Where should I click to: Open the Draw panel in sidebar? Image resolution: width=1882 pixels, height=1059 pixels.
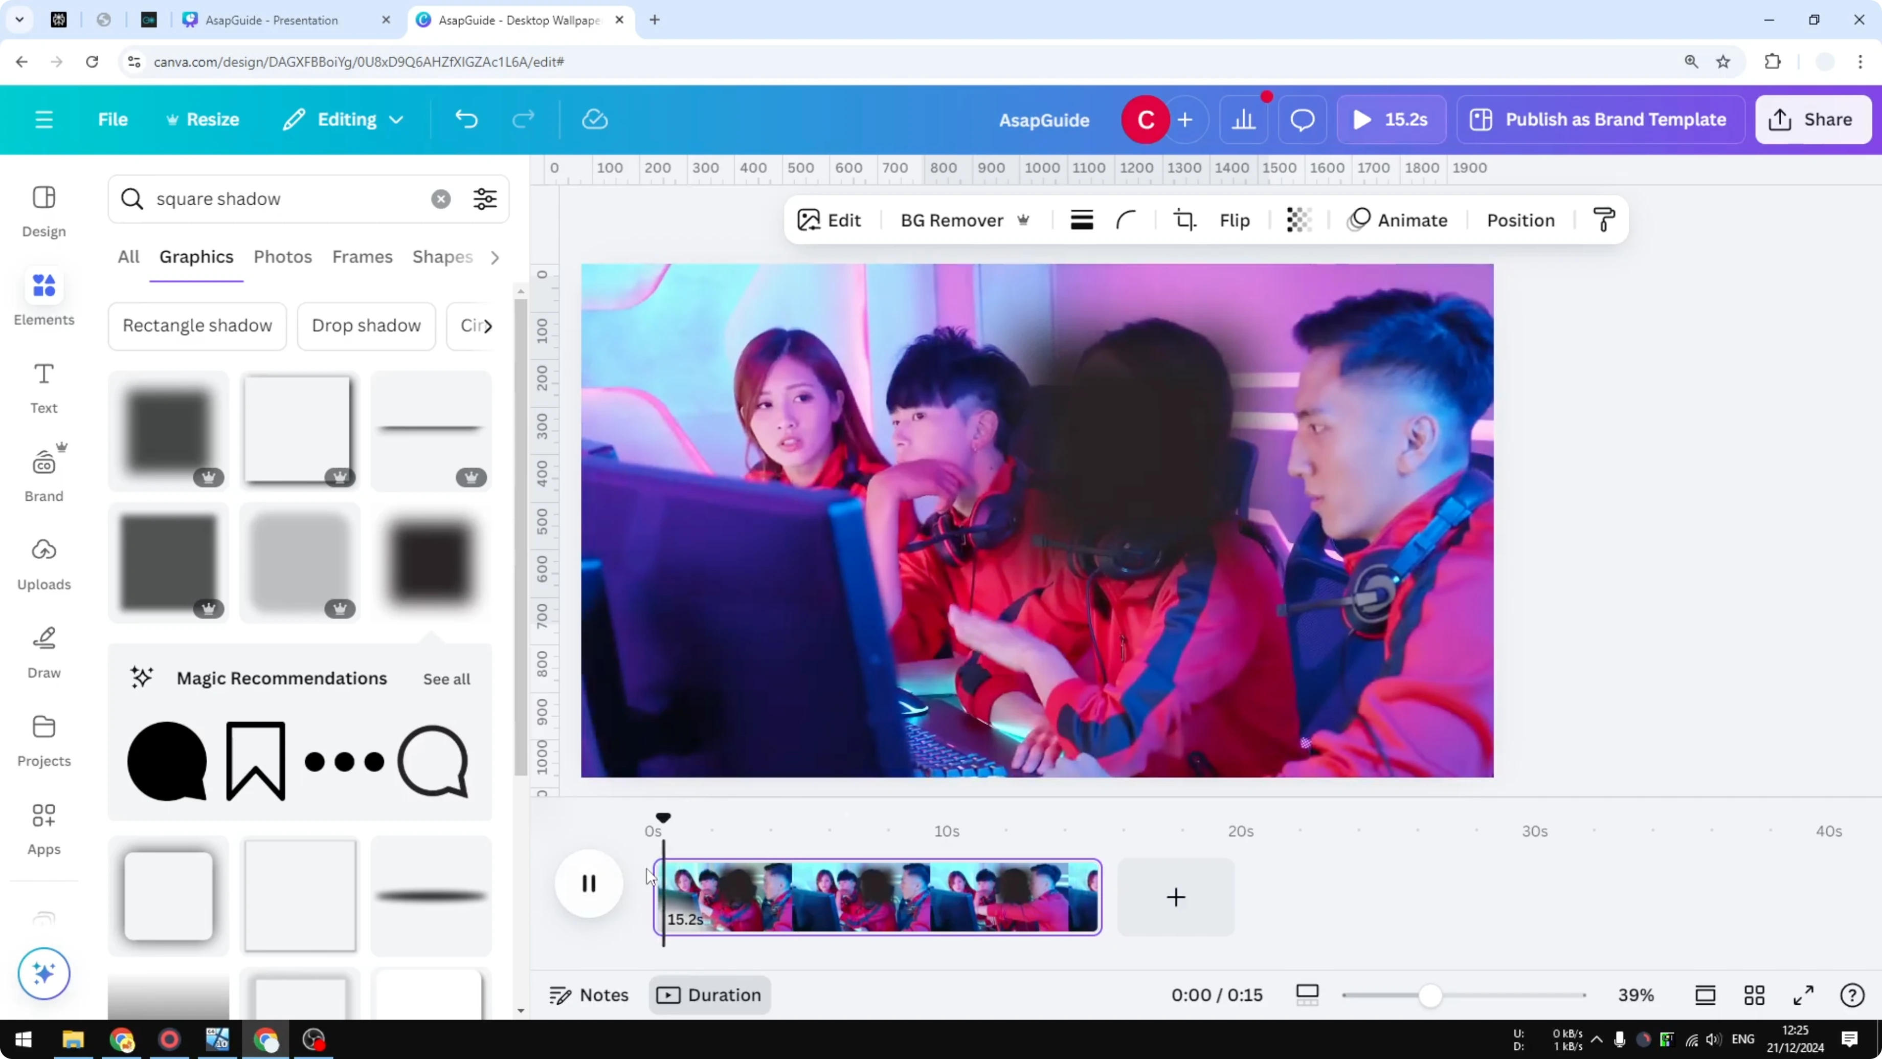43,650
